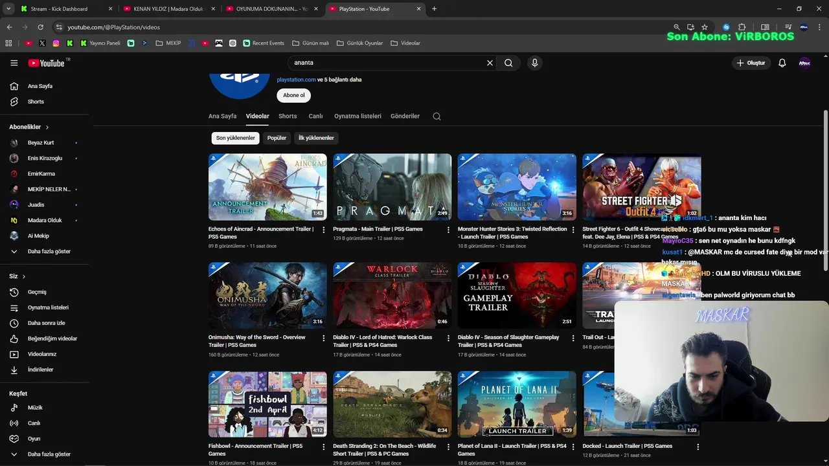Open Chrome three-dot menu

tap(819, 27)
